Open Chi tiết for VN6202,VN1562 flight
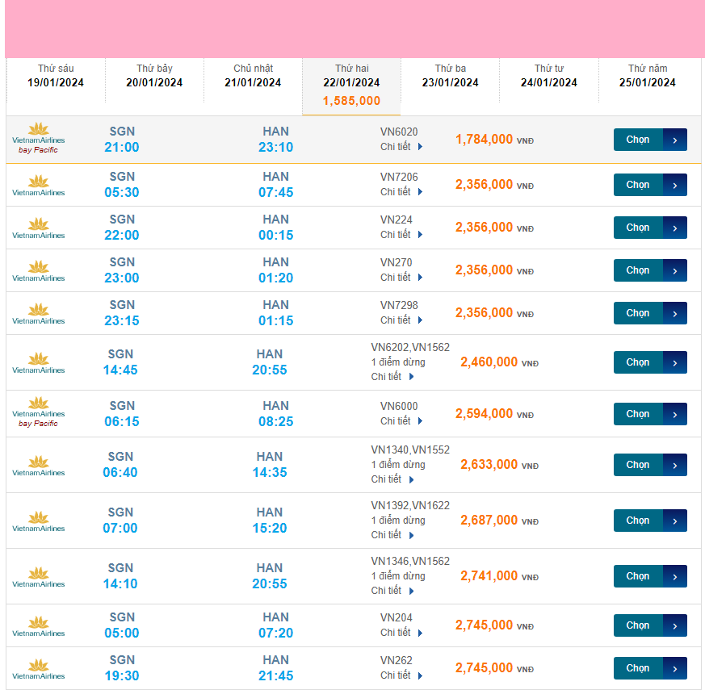This screenshot has width=705, height=690. (x=392, y=377)
